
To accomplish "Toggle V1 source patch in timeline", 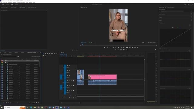I will [61, 77].
